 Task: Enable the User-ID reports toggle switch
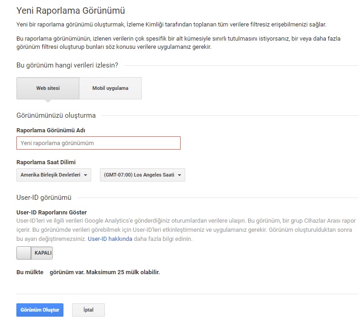24,253
